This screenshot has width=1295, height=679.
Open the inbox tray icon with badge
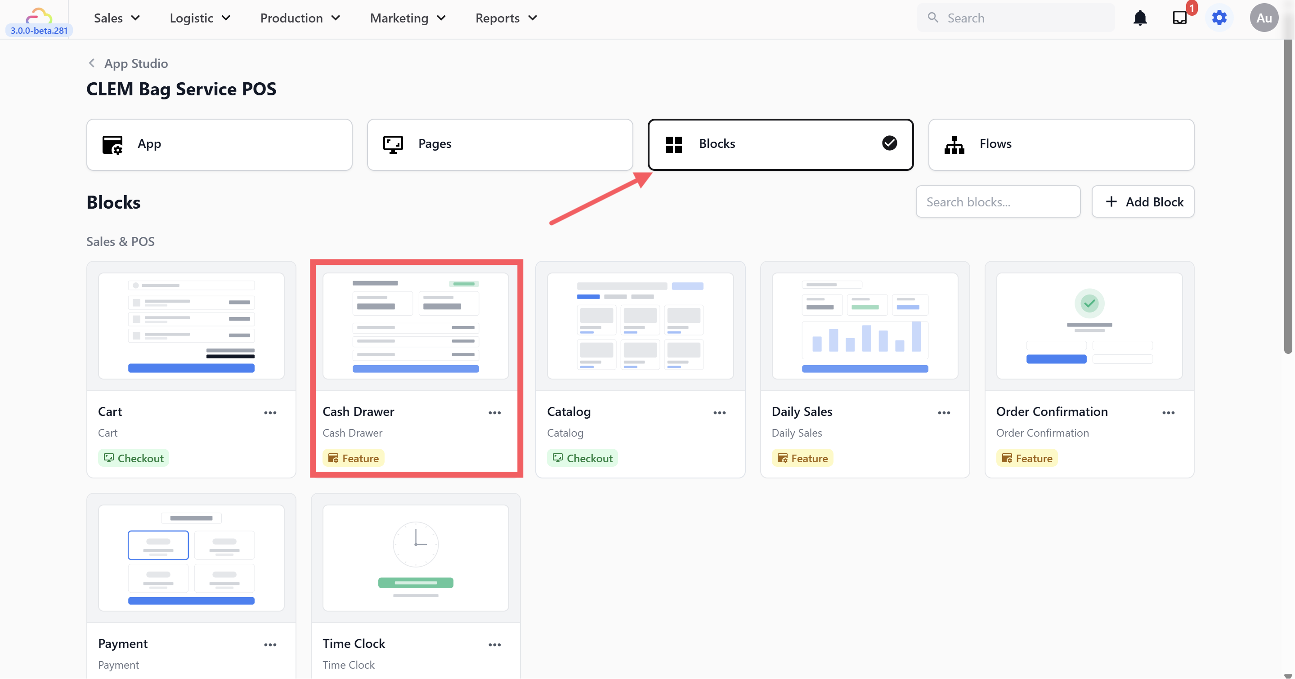1179,18
